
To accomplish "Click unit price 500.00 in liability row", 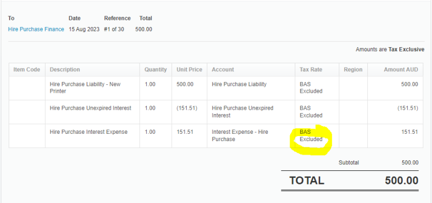I will [x=185, y=84].
